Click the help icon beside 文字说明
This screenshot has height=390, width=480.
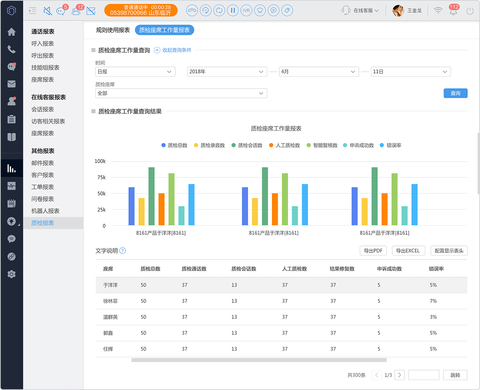tap(122, 251)
